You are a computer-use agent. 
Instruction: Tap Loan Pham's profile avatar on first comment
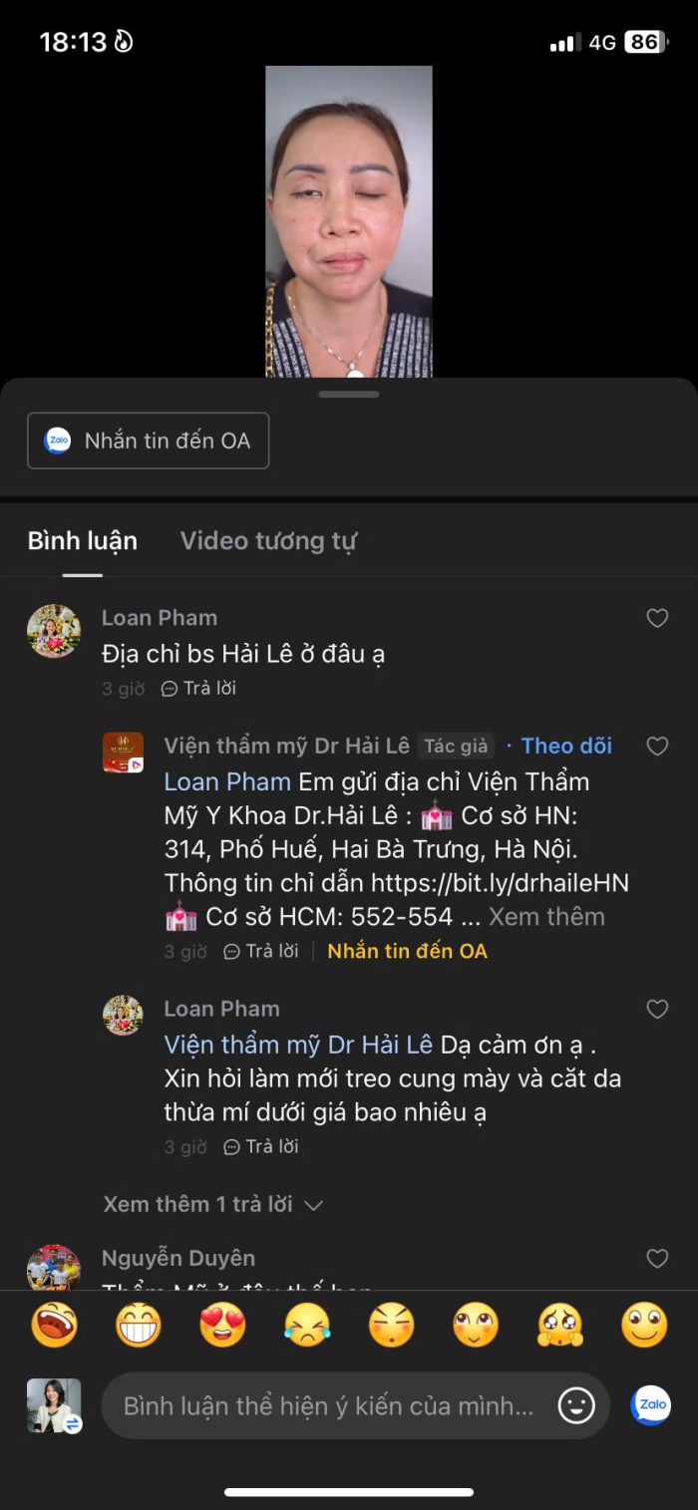[54, 631]
